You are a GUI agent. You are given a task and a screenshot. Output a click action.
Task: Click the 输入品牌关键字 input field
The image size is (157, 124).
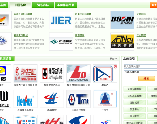140,66
